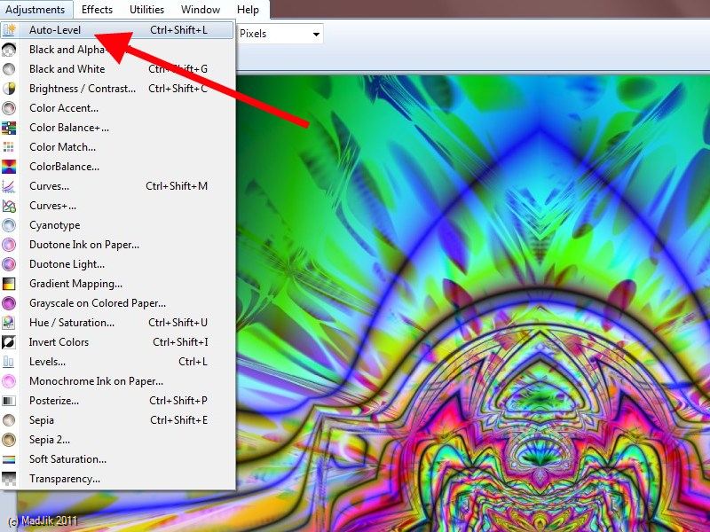Click the Sepia 2 icon

click(9, 439)
